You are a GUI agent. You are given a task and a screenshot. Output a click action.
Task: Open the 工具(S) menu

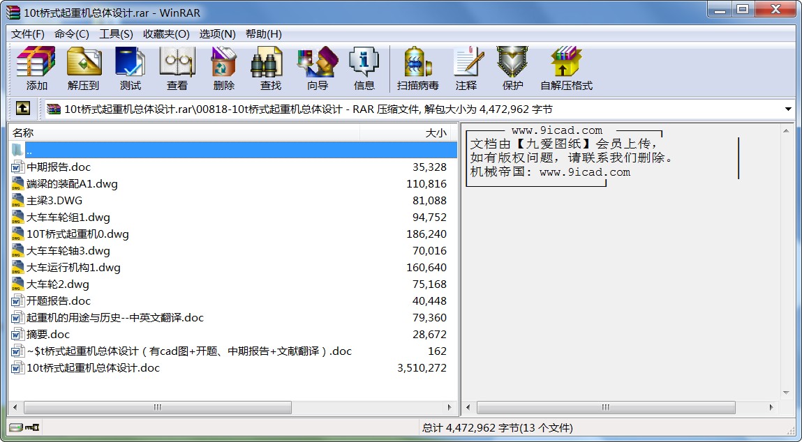coord(116,34)
